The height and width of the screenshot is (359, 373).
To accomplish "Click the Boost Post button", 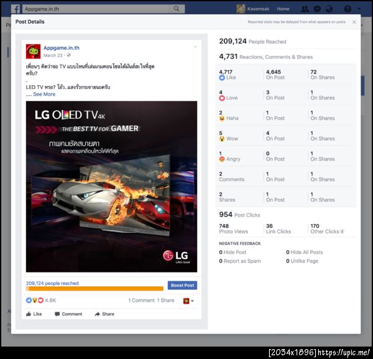I will click(182, 285).
